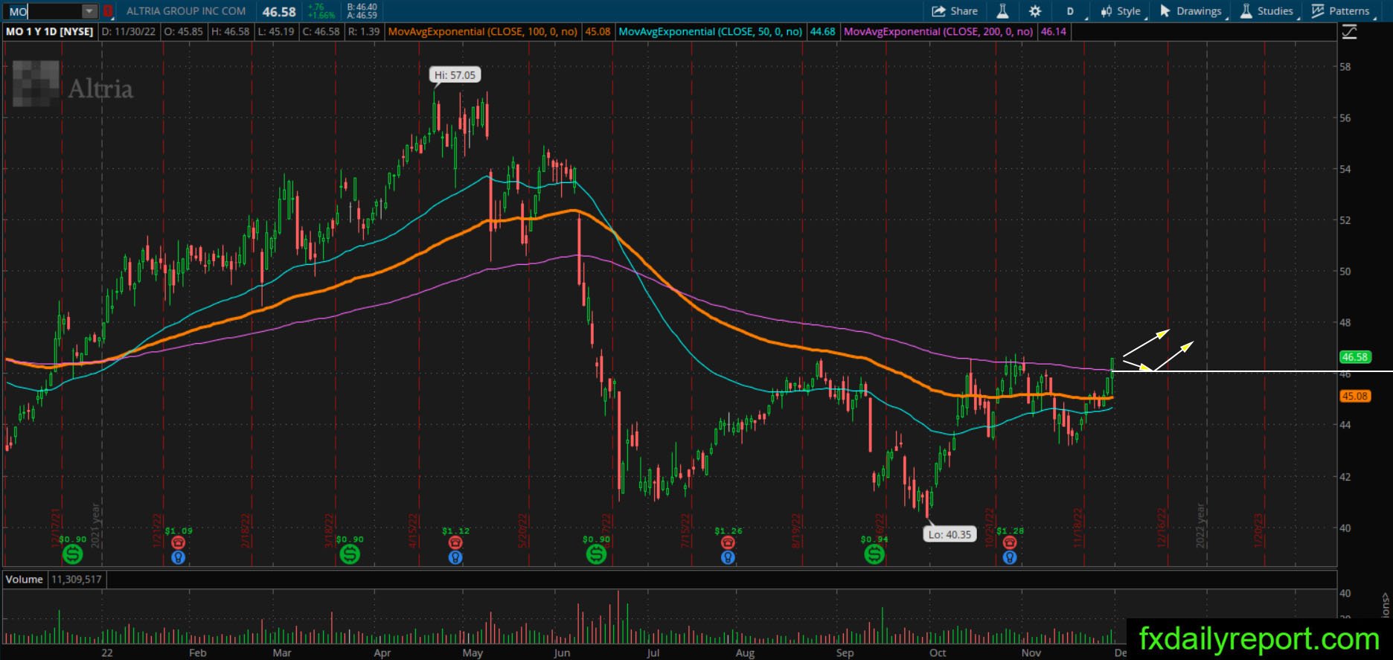Click the ask quote A:46.59
The image size is (1393, 660).
click(x=362, y=16)
